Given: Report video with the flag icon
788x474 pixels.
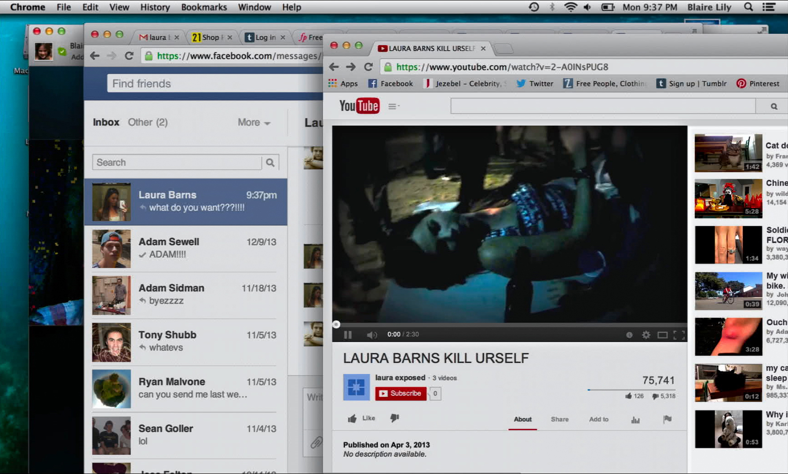Looking at the screenshot, I should coord(667,419).
